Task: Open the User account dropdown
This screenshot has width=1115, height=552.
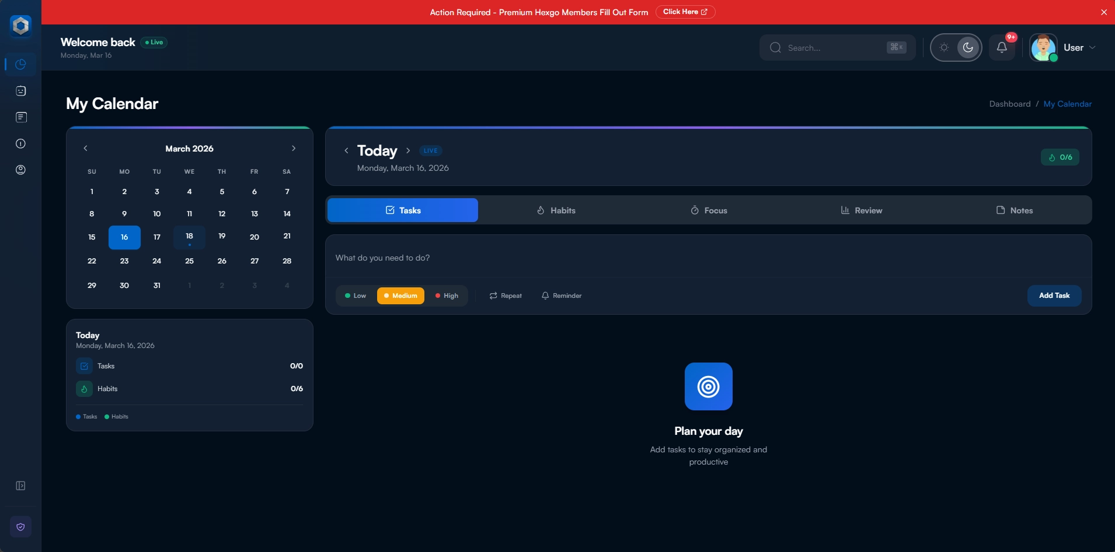Action: (1078, 48)
